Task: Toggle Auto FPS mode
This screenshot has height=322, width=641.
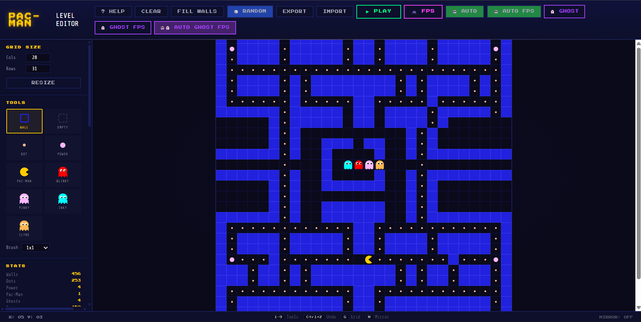Action: click(514, 11)
